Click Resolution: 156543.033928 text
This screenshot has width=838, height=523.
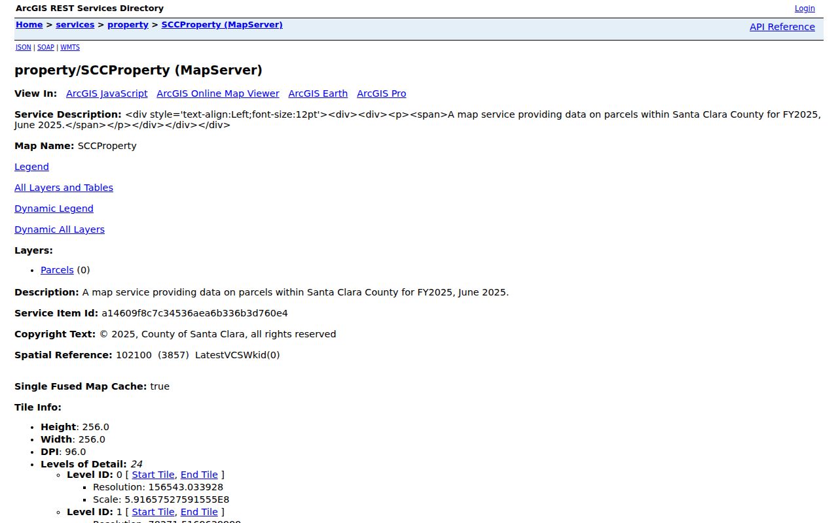pyautogui.click(x=158, y=487)
